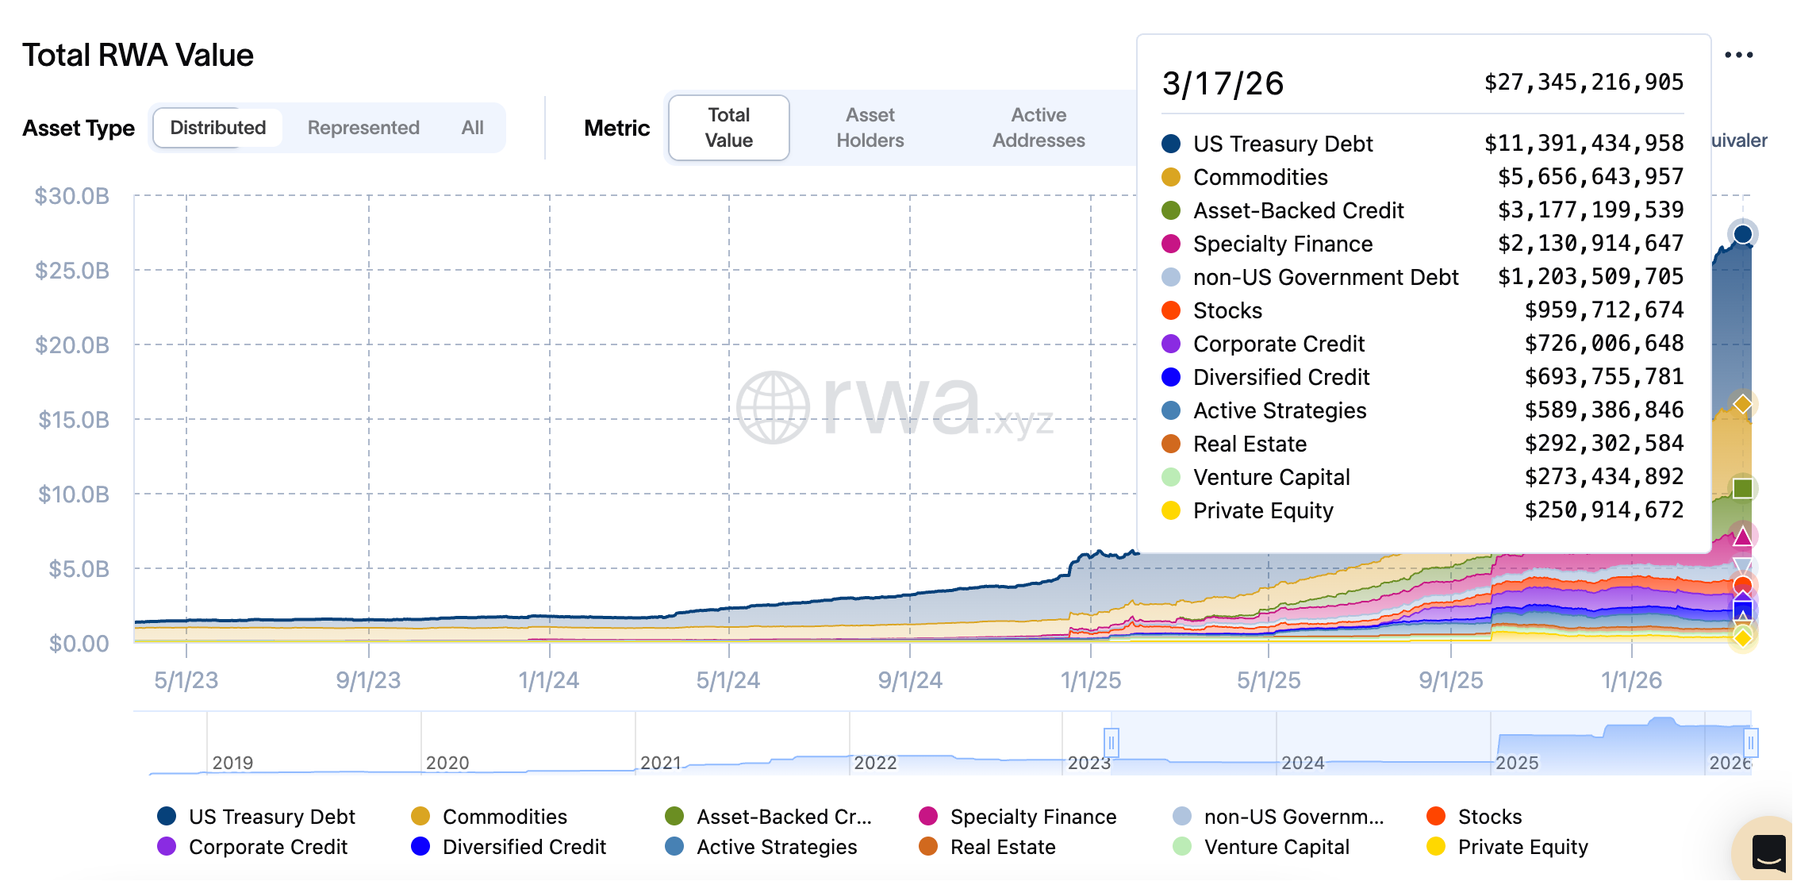Click the right range slider handle
Screen dimensions: 1793x881
click(x=1750, y=743)
